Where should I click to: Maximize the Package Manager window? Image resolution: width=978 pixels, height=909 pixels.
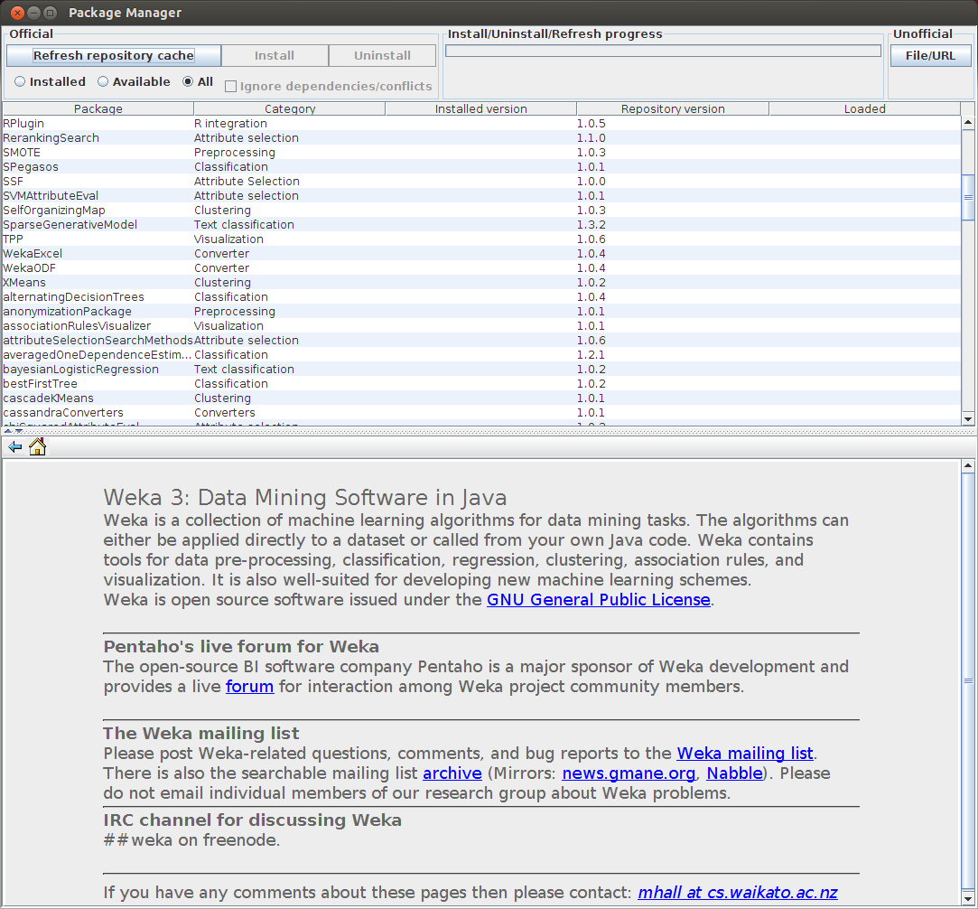coord(51,13)
